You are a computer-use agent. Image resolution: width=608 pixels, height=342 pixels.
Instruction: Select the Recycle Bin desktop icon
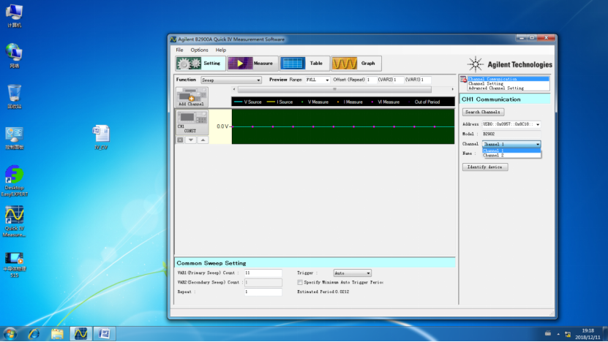(15, 97)
